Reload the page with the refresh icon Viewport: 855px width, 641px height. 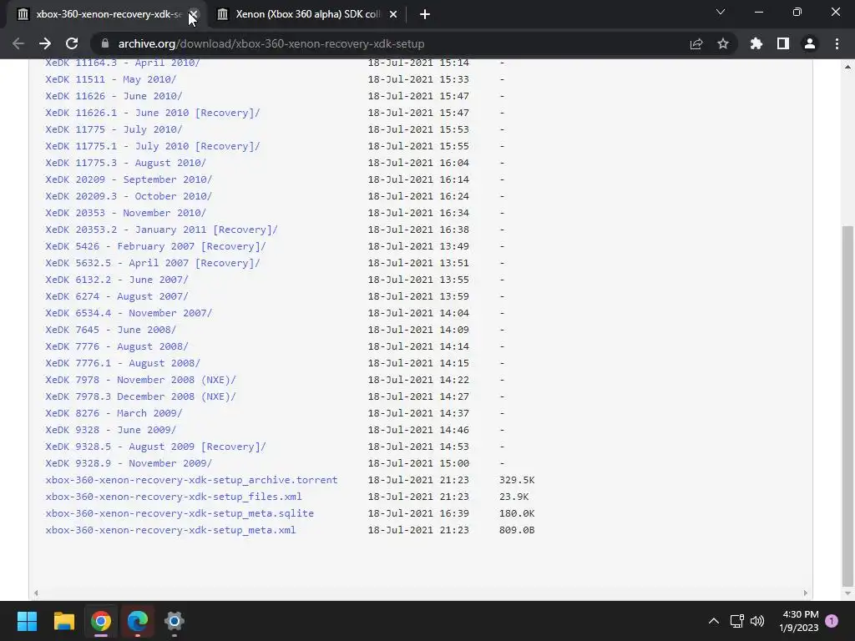pyautogui.click(x=72, y=43)
